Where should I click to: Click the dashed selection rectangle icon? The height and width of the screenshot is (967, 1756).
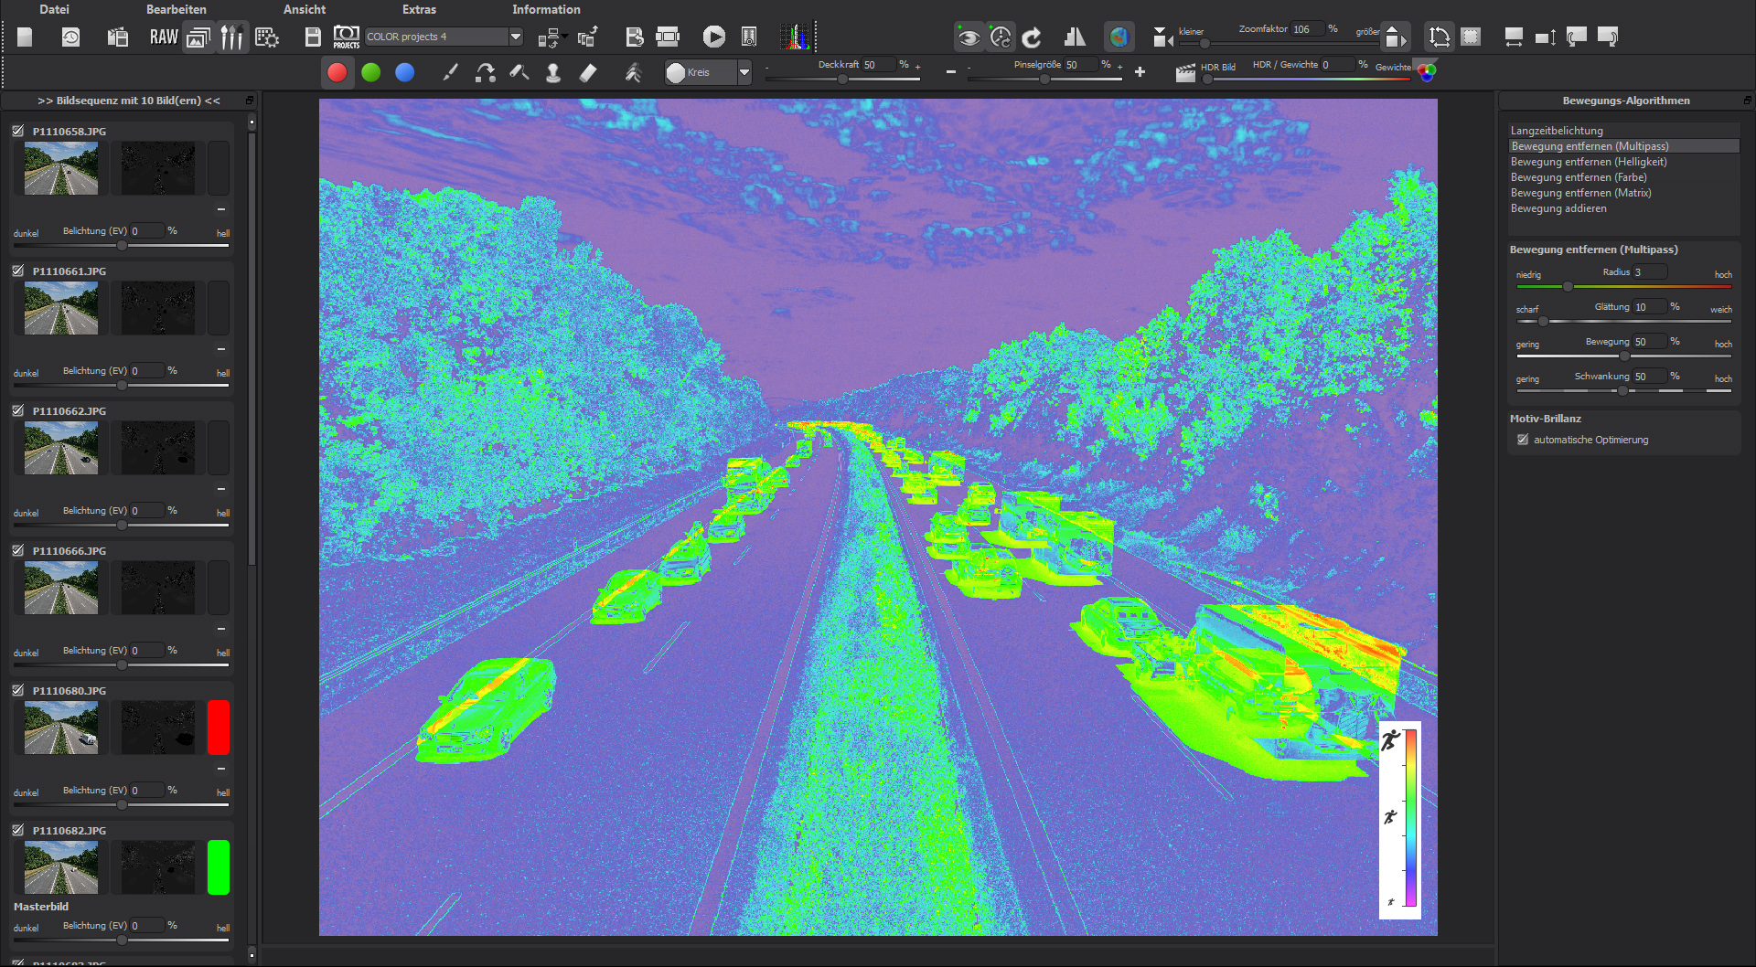1471,37
